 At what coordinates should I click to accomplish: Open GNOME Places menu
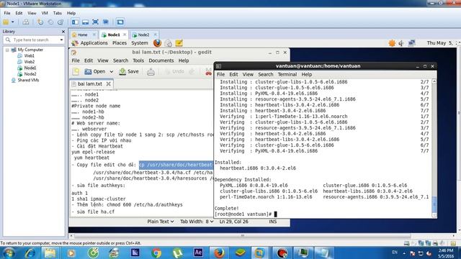point(120,43)
